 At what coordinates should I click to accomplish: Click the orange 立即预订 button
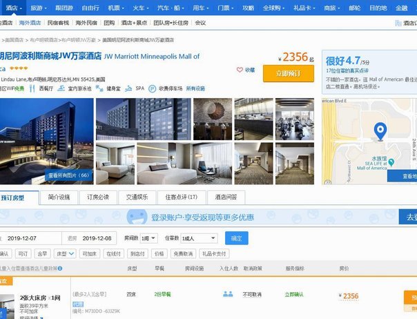pos(289,73)
